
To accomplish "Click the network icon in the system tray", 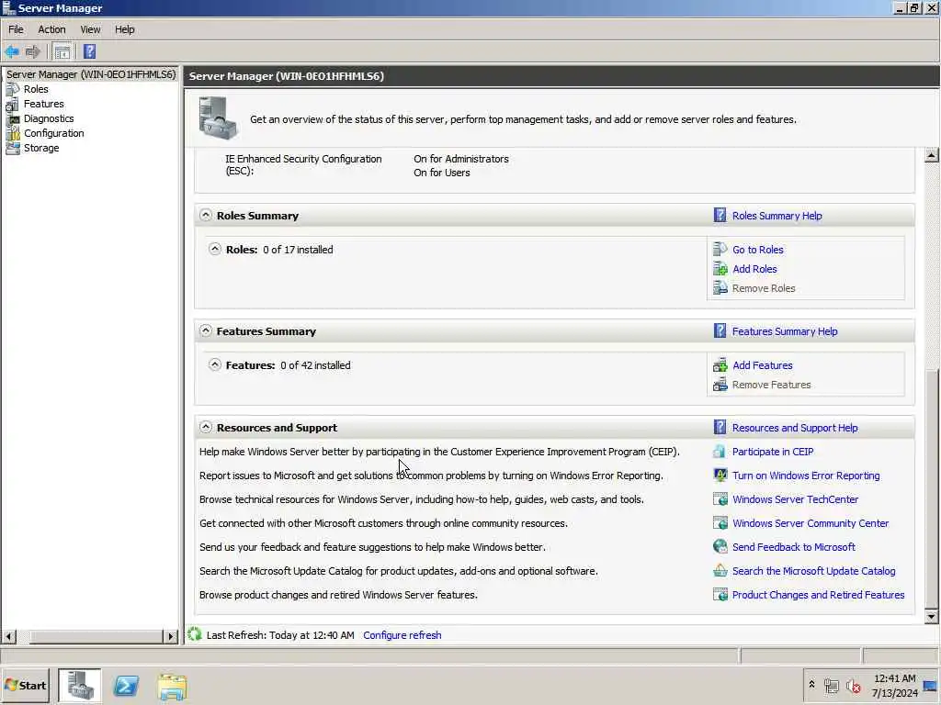I will [x=831, y=686].
